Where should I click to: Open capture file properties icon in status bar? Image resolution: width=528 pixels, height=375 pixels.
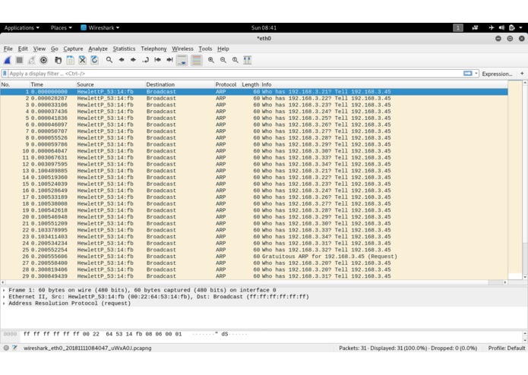coord(14,348)
